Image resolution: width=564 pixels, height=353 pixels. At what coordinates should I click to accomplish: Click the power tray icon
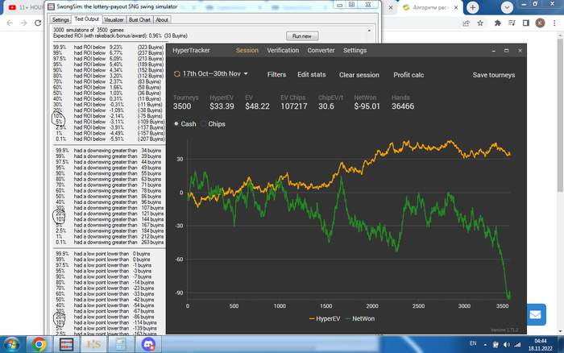496,345
